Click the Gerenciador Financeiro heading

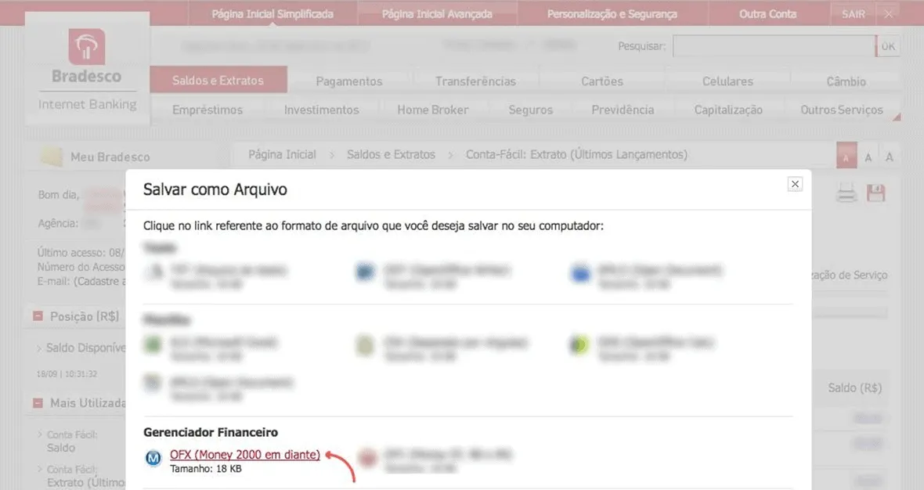(211, 432)
